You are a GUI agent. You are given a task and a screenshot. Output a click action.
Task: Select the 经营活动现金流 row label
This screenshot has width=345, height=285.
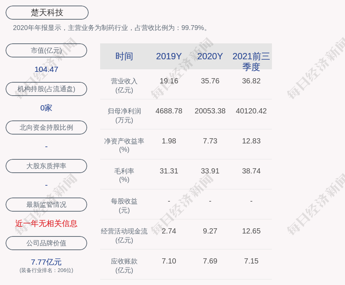pyautogui.click(x=124, y=235)
